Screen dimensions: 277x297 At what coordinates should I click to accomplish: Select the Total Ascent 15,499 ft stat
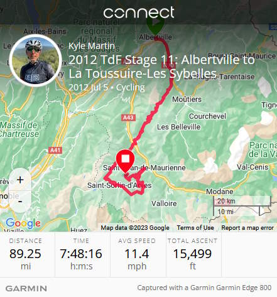(192, 254)
